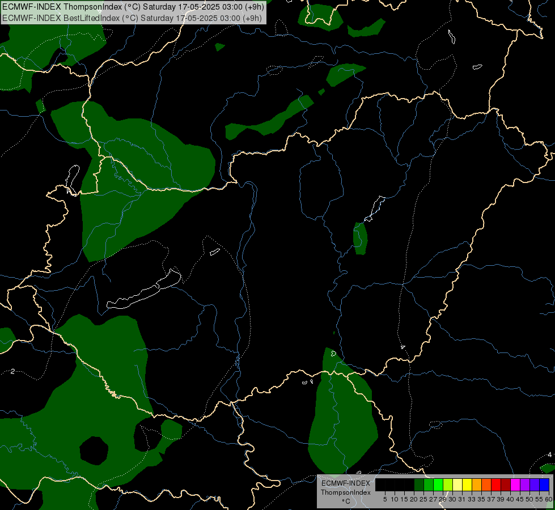Click the ECMWF-INDEX label in the legend

coord(345,483)
